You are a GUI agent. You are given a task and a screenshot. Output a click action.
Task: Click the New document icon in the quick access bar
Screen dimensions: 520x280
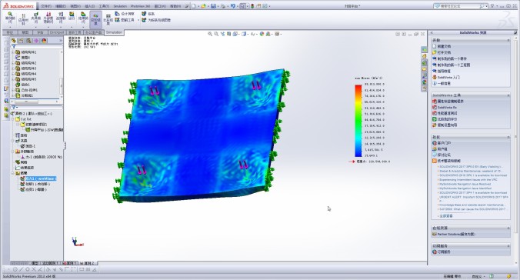point(194,6)
